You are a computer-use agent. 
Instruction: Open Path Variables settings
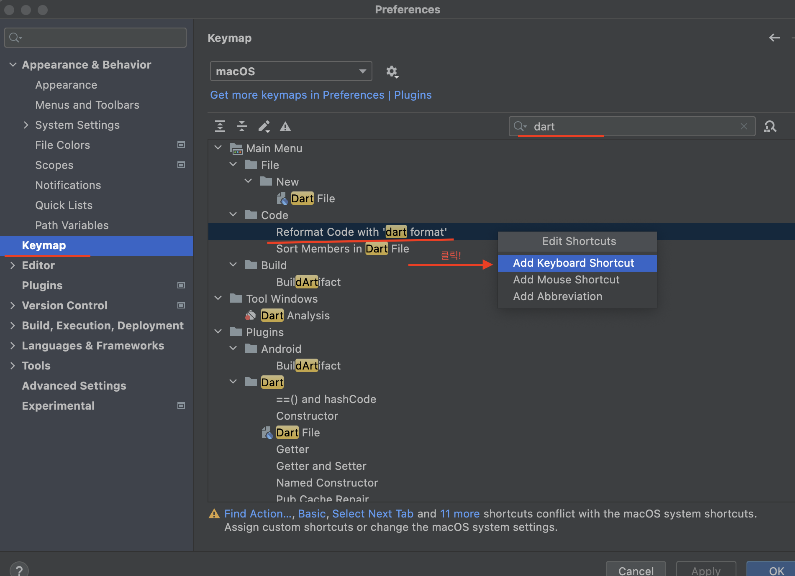[72, 225]
